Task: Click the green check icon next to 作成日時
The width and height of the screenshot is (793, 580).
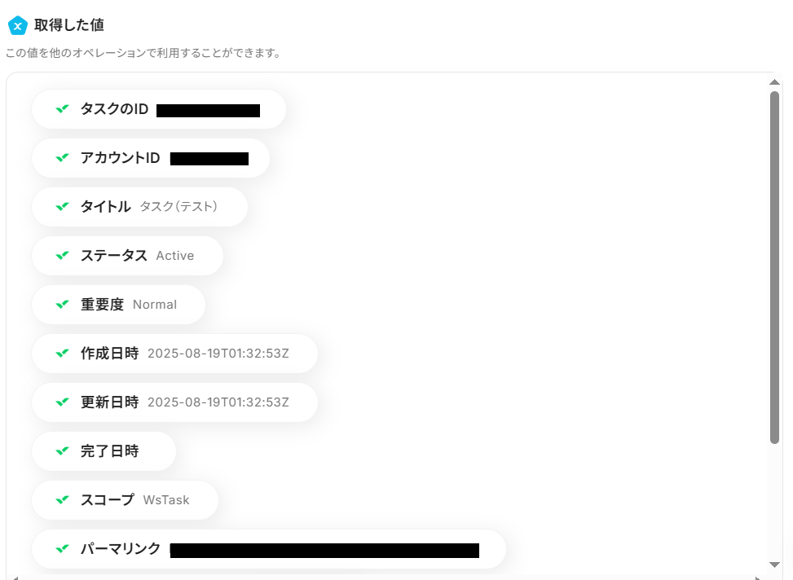Action: pyautogui.click(x=62, y=354)
